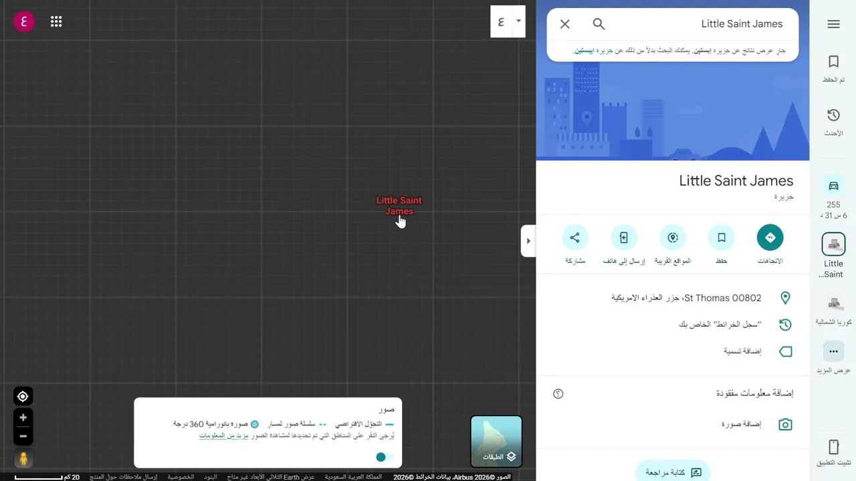
Task: Click the جزيرة category text
Action: [784, 197]
